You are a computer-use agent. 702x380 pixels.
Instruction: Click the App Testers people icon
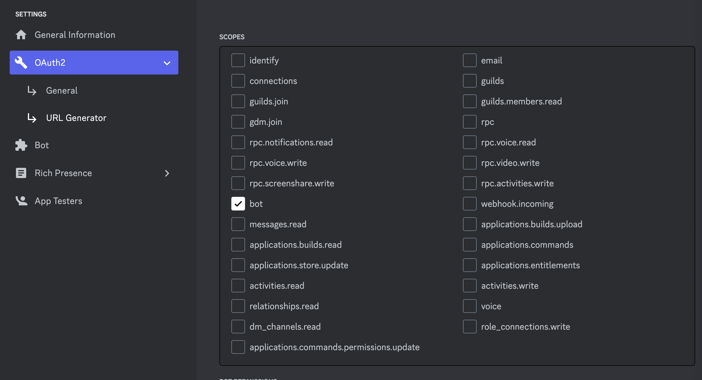21,201
